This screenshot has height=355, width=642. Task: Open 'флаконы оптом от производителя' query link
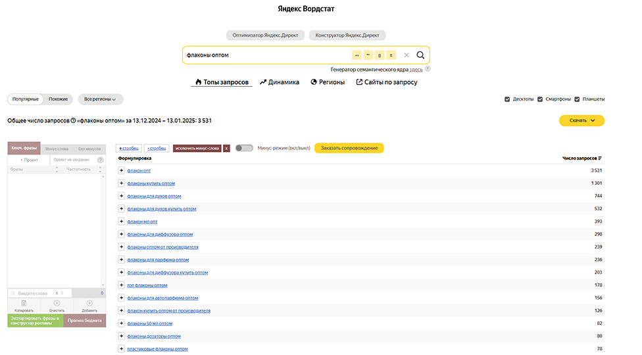coord(162,247)
